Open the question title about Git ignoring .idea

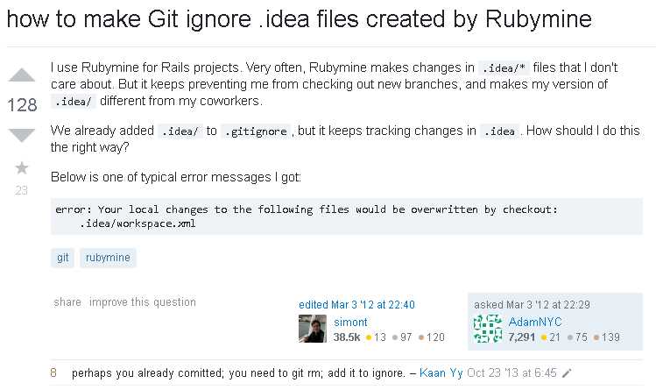pos(299,18)
